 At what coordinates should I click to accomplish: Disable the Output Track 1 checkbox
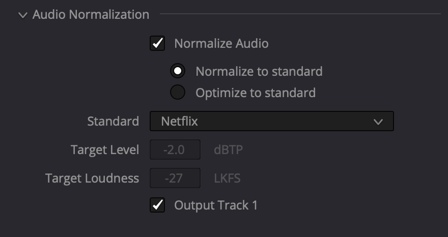point(157,205)
